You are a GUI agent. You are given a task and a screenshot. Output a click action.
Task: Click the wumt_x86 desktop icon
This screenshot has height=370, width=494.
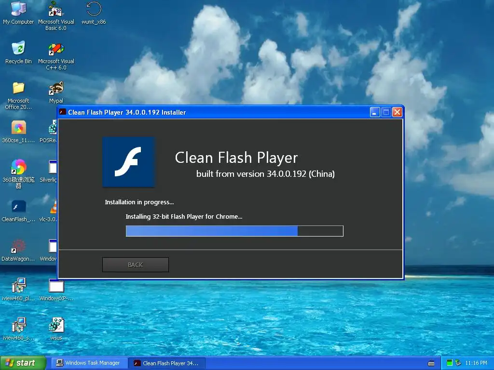click(94, 13)
